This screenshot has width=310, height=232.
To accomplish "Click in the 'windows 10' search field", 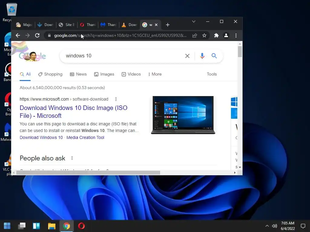I will click(123, 56).
